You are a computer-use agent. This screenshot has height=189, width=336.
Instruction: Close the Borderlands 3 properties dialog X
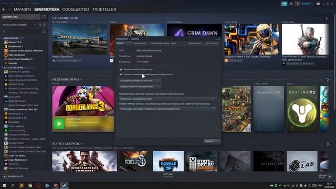click(x=219, y=39)
